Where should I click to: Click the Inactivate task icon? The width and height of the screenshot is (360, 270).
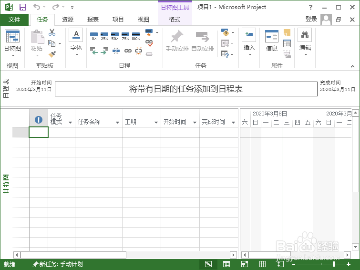click(149, 54)
